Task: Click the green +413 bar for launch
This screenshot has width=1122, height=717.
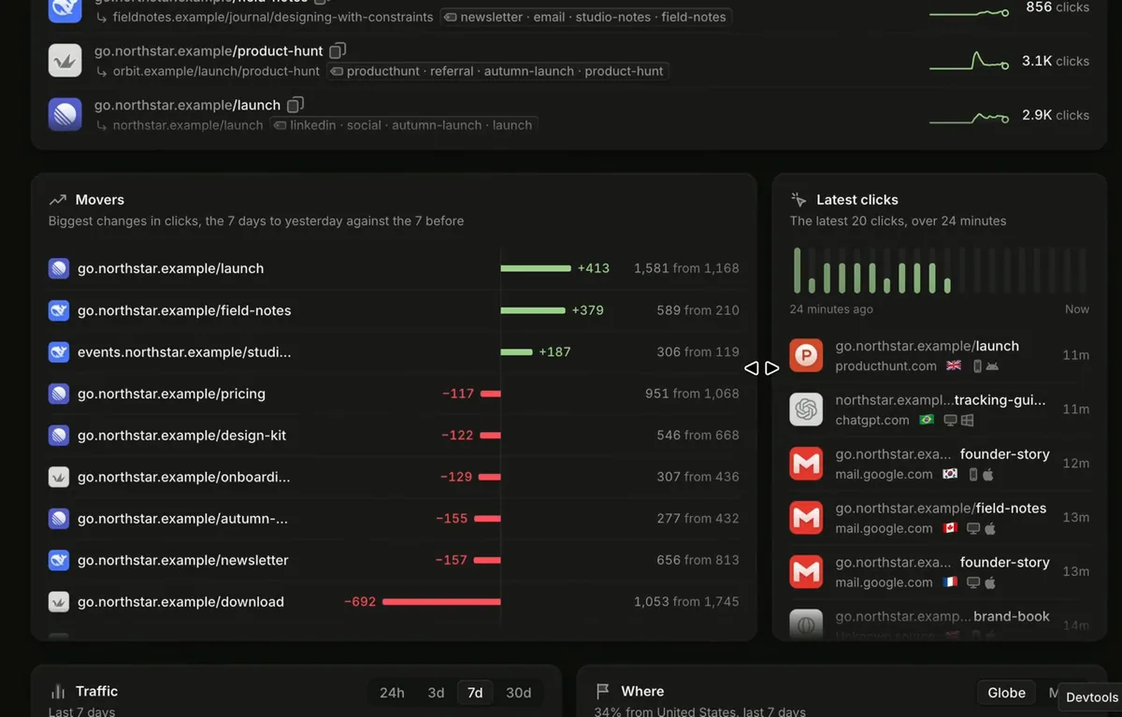Action: [536, 268]
